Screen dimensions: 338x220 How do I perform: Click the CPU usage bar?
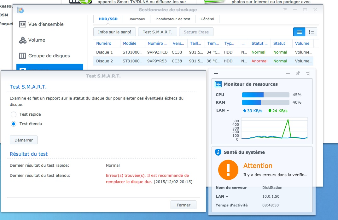tap(265, 95)
